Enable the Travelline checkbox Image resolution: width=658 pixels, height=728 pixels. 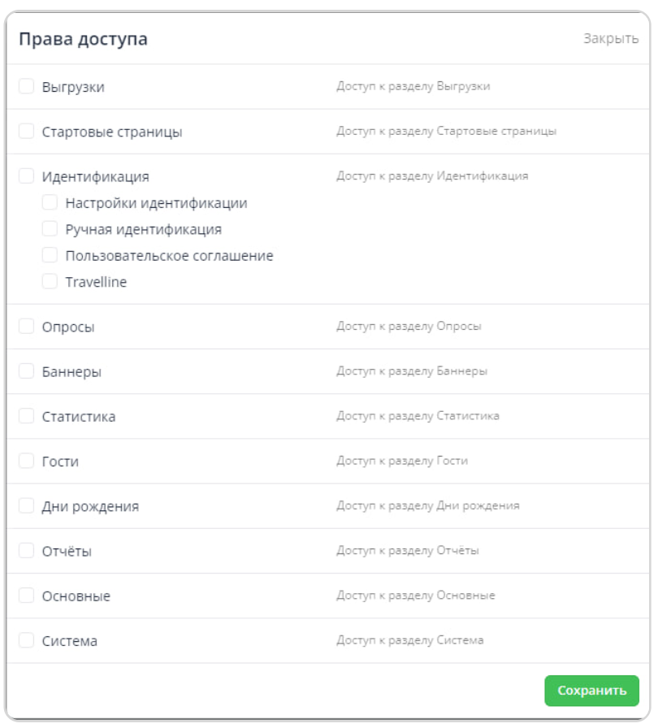(x=50, y=281)
